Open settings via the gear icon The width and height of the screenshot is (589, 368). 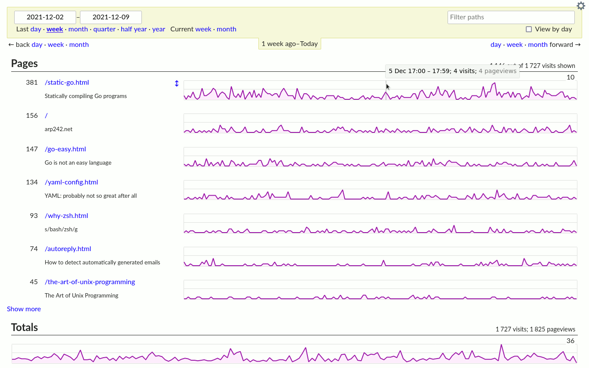(x=581, y=6)
